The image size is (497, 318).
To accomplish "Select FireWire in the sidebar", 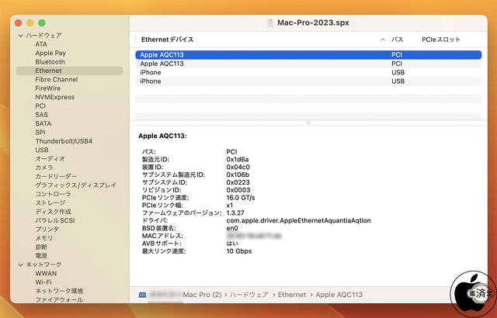I will coord(48,88).
